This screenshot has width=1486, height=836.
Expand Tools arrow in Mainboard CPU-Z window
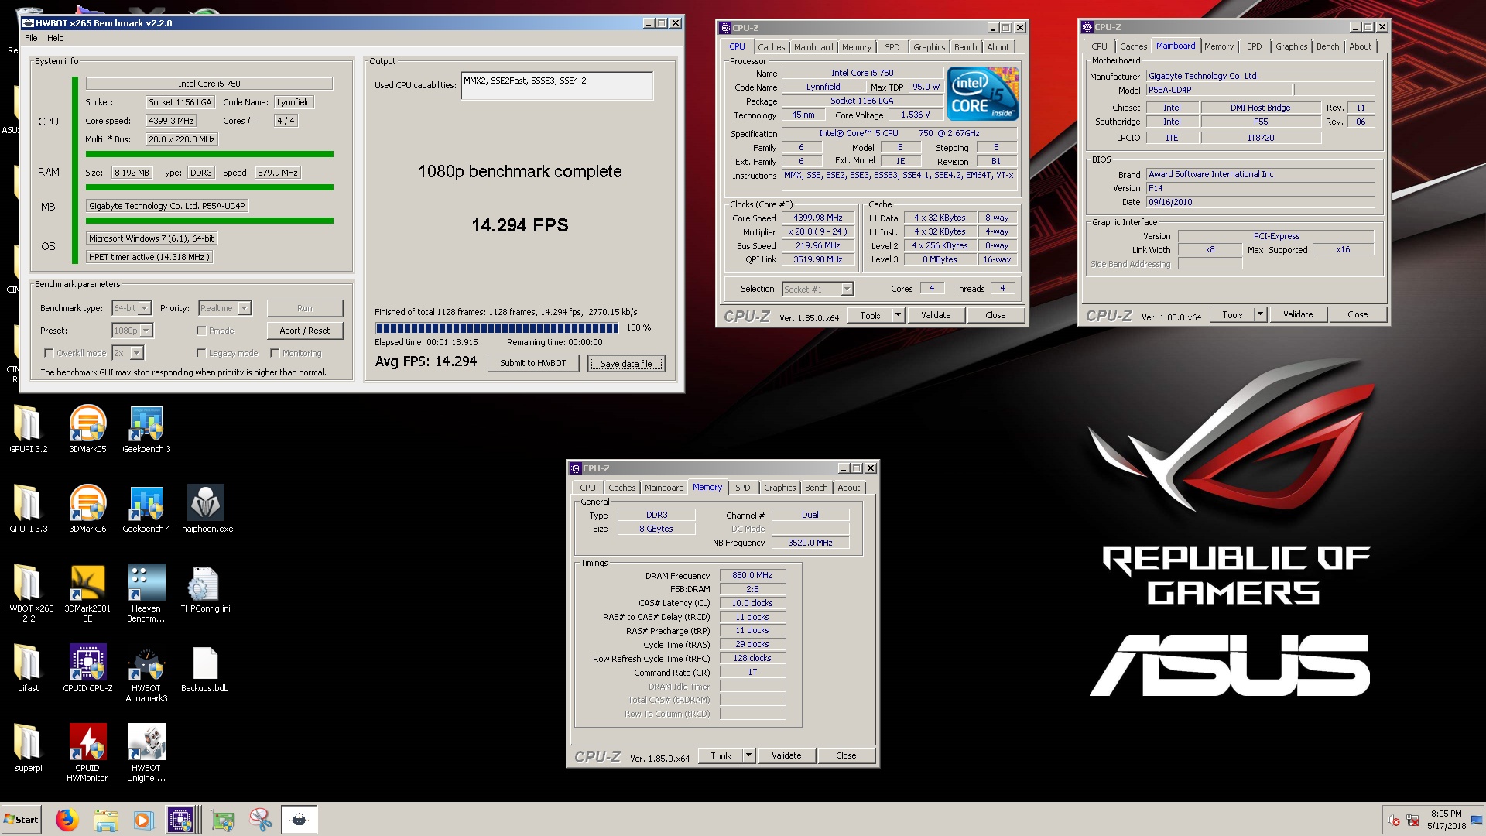pyautogui.click(x=1260, y=314)
